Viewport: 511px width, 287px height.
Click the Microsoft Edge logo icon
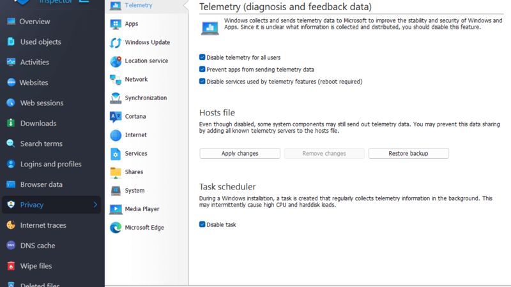pyautogui.click(x=116, y=228)
